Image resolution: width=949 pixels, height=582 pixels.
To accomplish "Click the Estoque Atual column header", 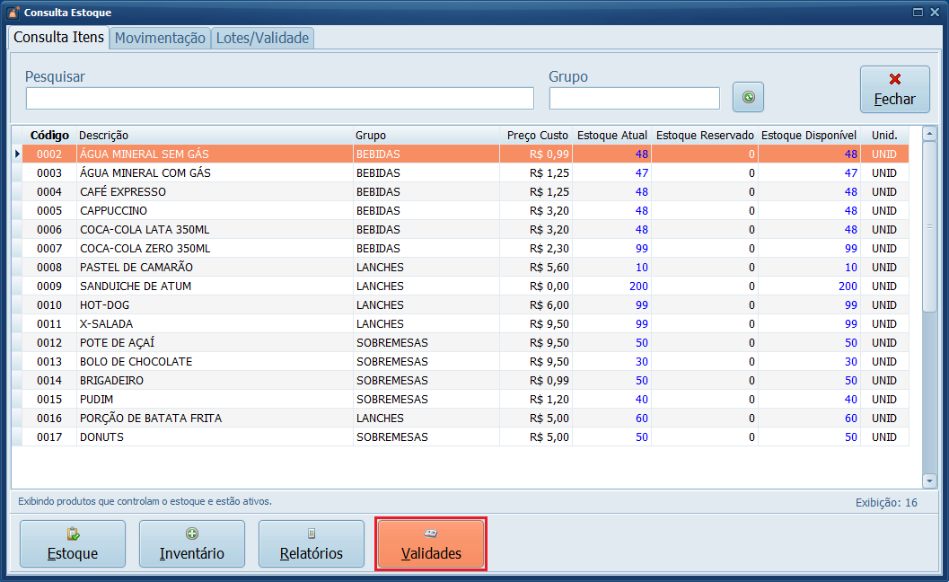I will click(x=611, y=135).
